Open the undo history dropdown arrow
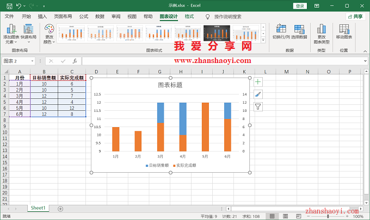 point(24,6)
